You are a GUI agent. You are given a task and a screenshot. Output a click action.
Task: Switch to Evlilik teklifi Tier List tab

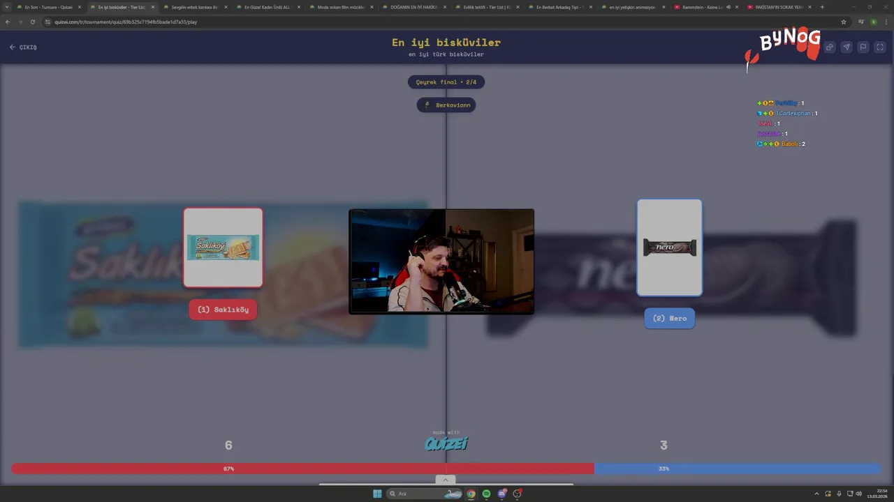click(487, 7)
